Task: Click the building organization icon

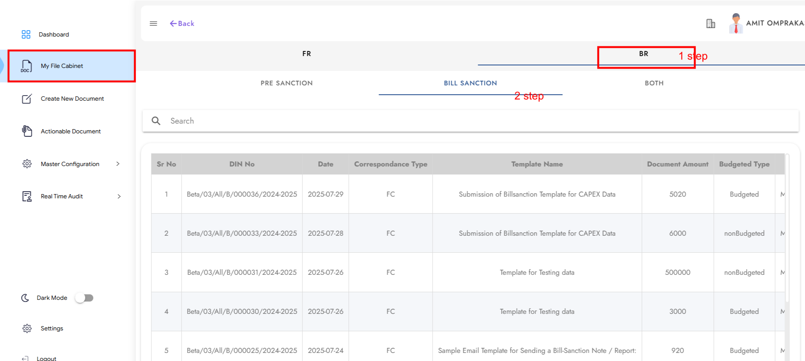Action: coord(711,23)
